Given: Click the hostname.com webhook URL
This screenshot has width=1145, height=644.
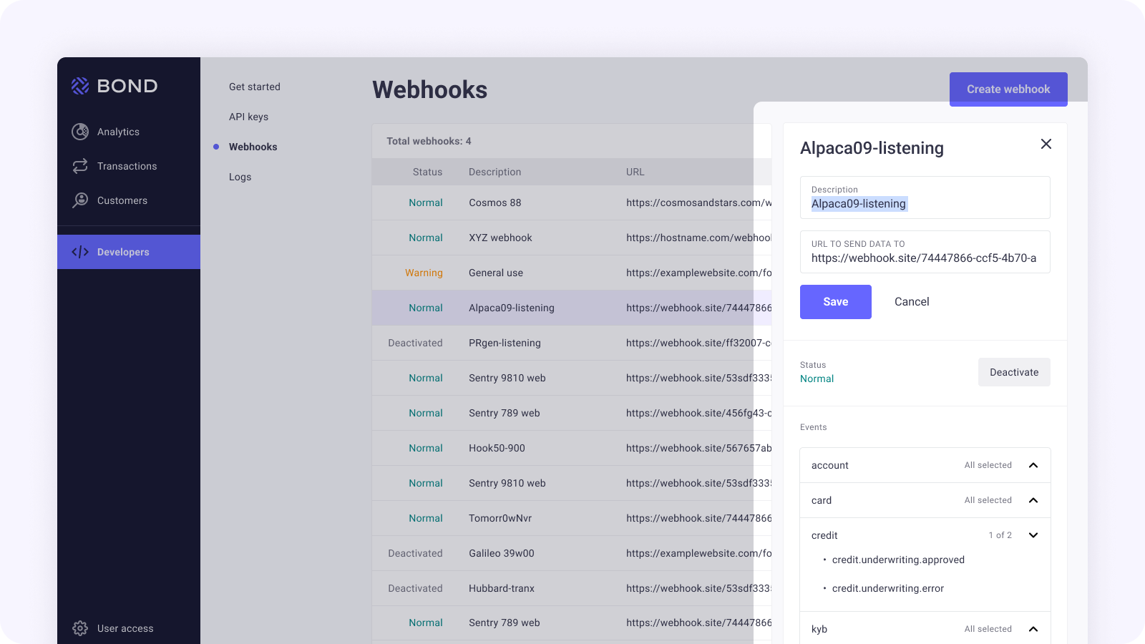Looking at the screenshot, I should click(698, 238).
